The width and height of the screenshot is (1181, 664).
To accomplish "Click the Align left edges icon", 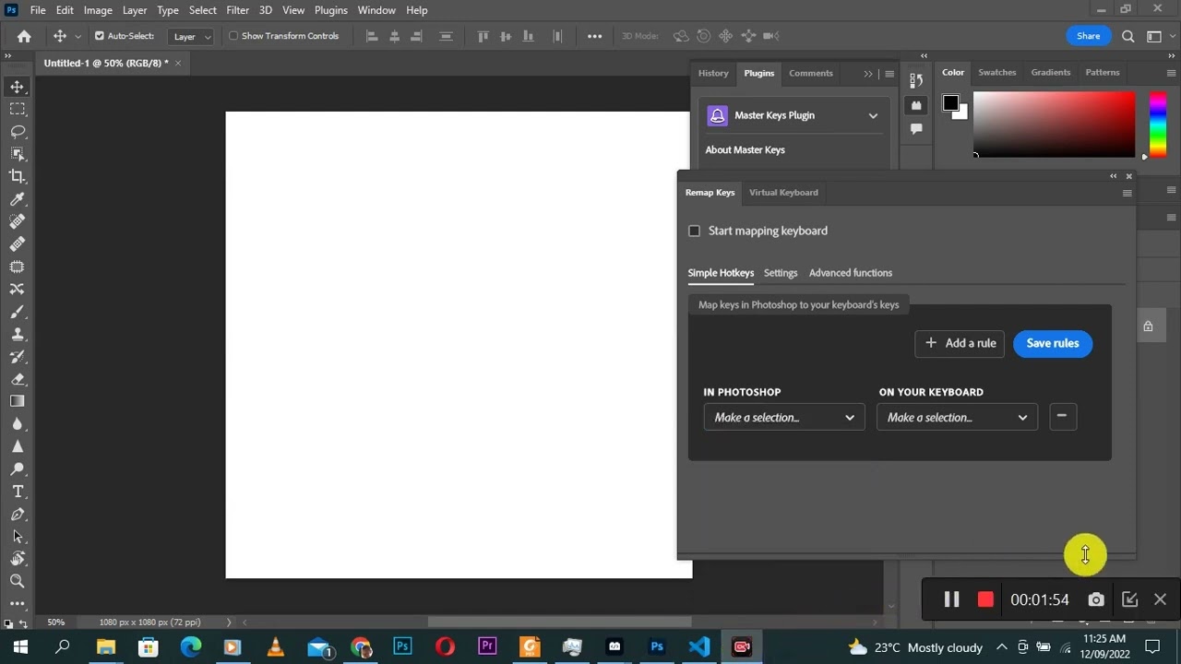I will click(372, 36).
